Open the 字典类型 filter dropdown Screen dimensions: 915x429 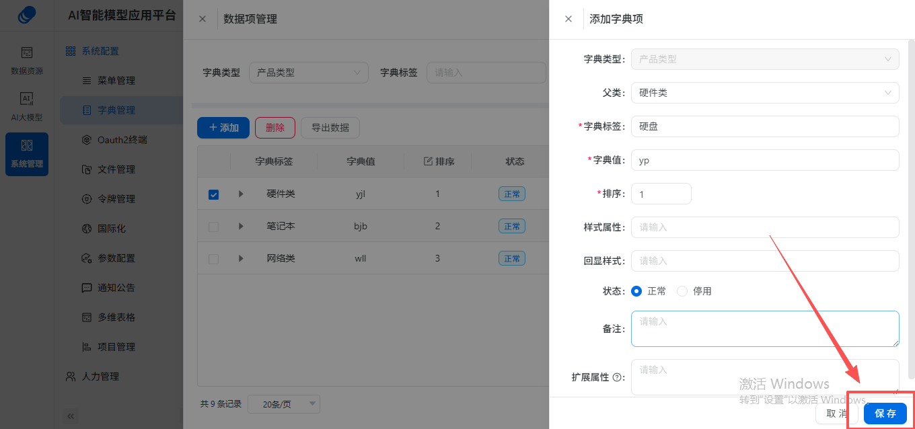[309, 73]
